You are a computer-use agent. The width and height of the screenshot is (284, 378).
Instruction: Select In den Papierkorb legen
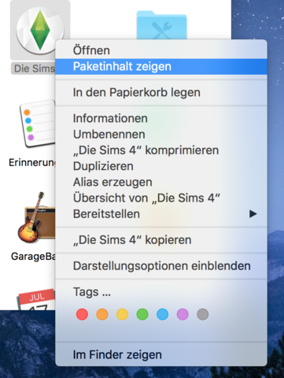(x=161, y=92)
